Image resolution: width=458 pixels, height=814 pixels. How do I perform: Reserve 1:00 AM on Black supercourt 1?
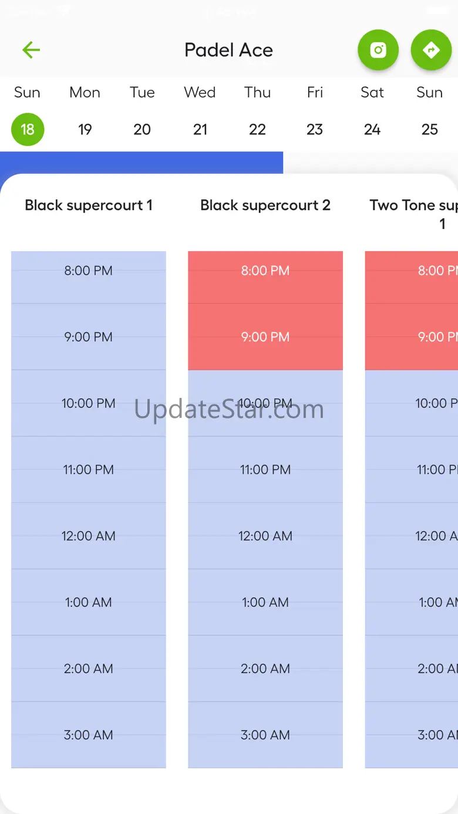89,603
